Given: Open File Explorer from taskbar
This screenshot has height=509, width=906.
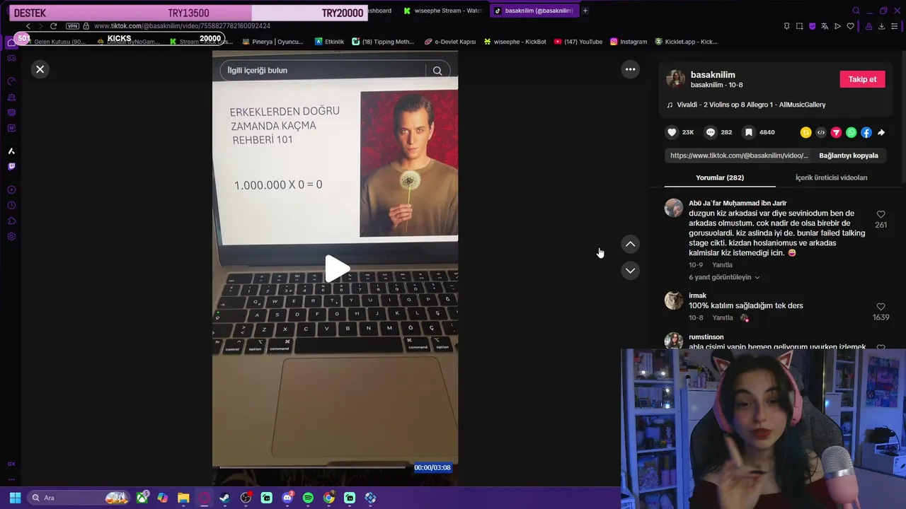Looking at the screenshot, I should tap(183, 498).
